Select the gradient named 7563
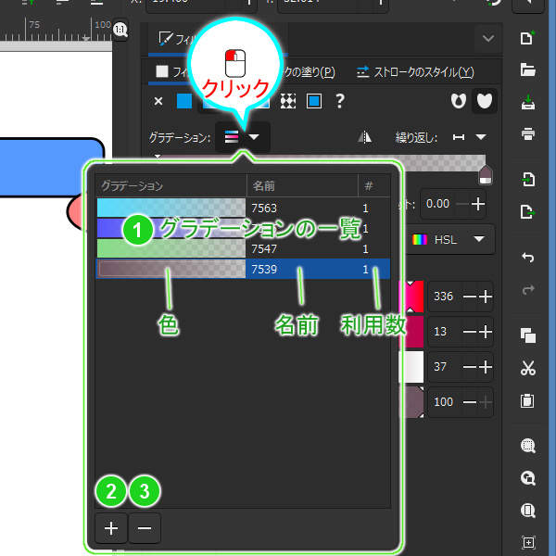This screenshot has height=556, width=556. (x=243, y=208)
